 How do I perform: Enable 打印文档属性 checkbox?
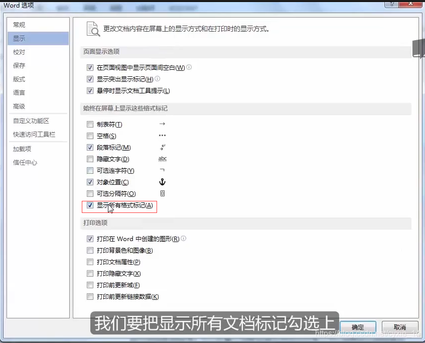[90, 262]
